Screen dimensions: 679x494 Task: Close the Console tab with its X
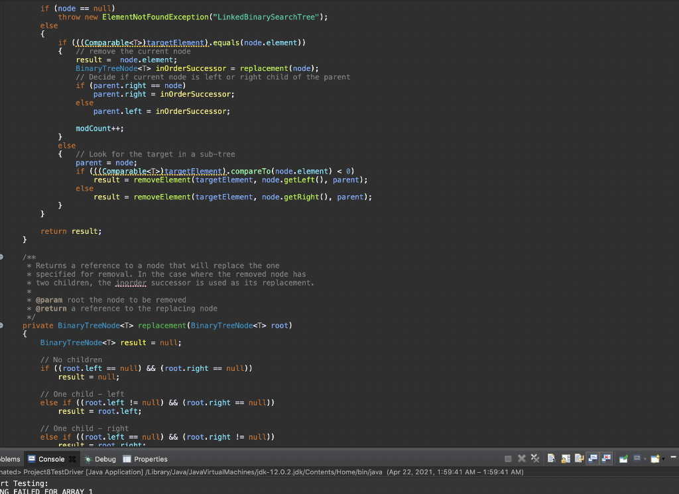[x=72, y=459]
